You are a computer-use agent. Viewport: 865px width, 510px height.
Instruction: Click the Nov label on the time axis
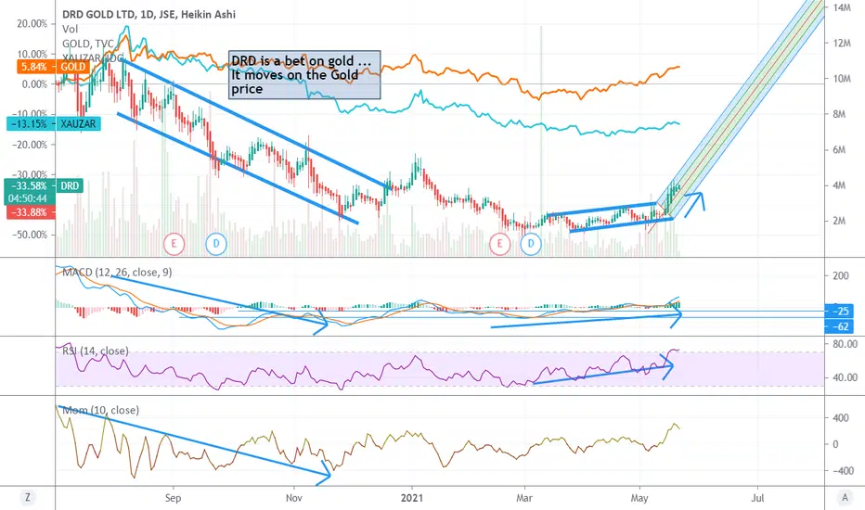click(294, 498)
